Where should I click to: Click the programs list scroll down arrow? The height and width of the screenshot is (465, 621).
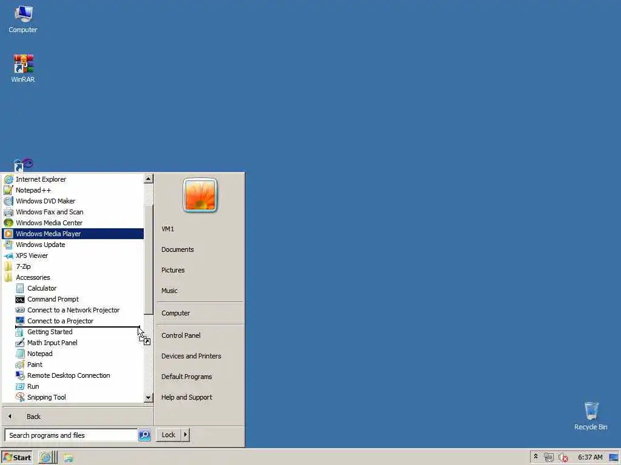coord(148,397)
